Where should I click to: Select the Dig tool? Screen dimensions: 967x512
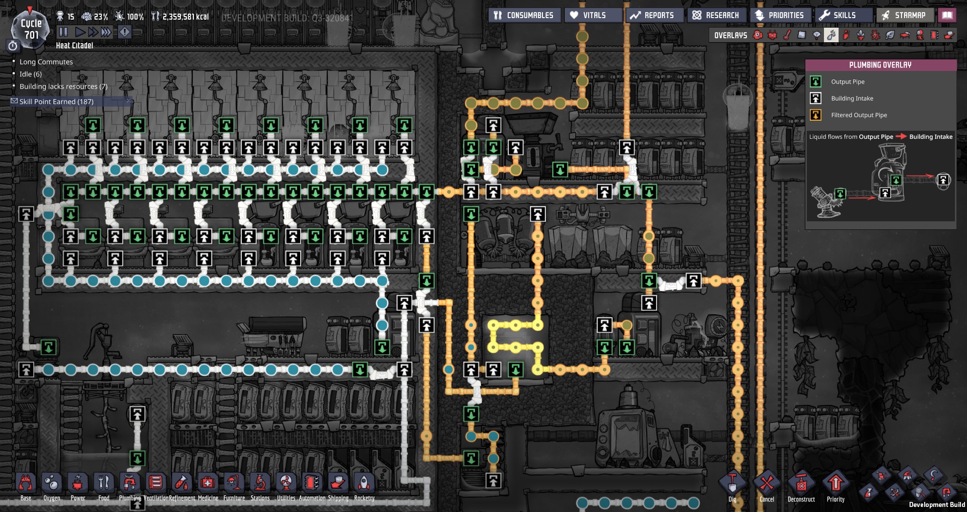pos(732,485)
